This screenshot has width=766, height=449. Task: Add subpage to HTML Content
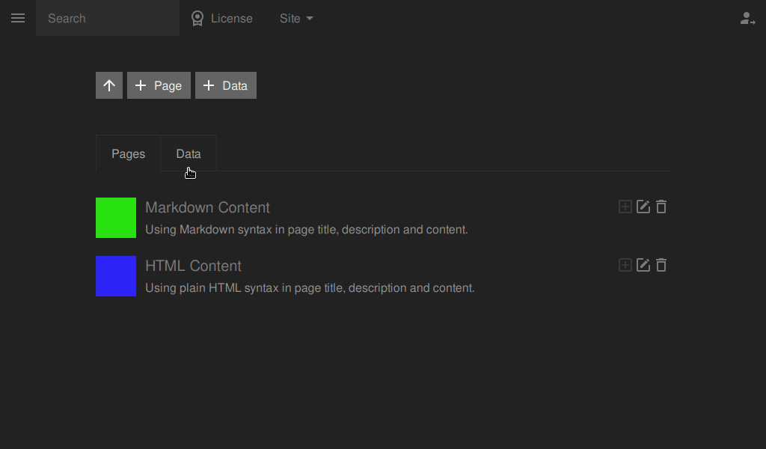625,266
